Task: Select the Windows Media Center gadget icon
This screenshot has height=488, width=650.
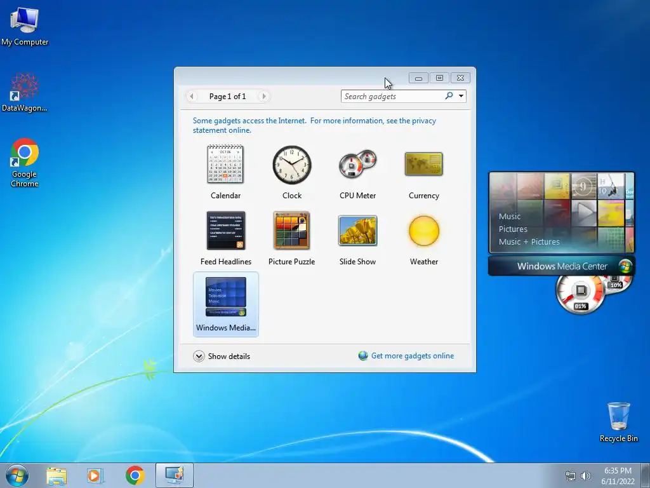Action: pos(226,297)
